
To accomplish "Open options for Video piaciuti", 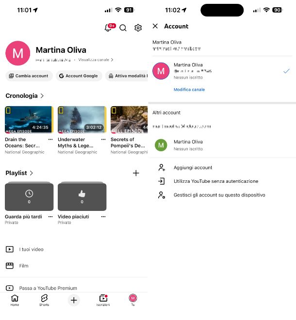I will [x=103, y=217].
